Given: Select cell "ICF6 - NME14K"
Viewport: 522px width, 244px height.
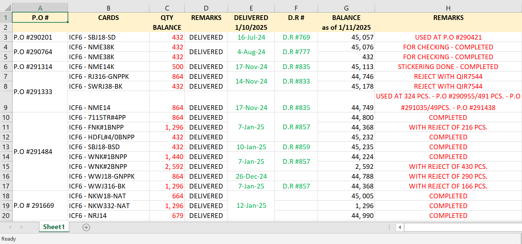Looking at the screenshot, I should click(109, 67).
